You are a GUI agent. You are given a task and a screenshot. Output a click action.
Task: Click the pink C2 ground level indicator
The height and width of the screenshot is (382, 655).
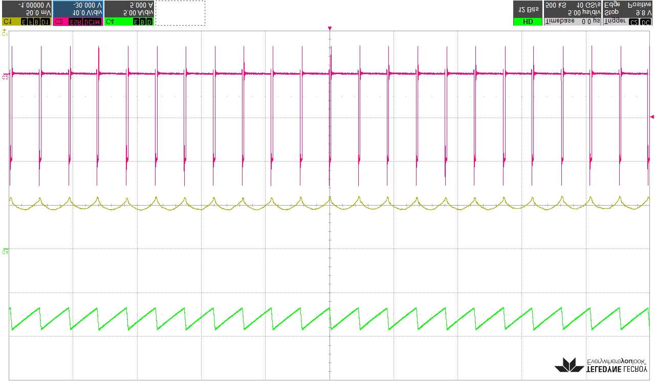(5, 76)
